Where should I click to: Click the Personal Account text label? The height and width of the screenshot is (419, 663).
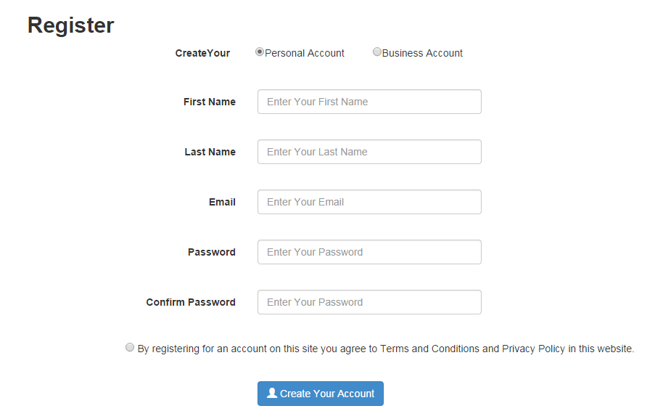click(x=304, y=52)
